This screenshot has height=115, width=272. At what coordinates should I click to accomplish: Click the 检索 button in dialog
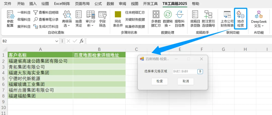[x=160, y=81]
